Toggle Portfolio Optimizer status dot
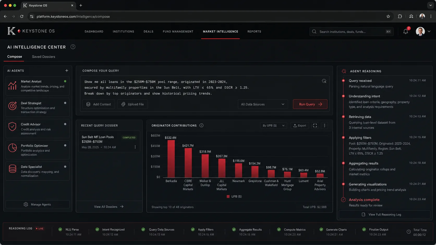 coord(65,146)
